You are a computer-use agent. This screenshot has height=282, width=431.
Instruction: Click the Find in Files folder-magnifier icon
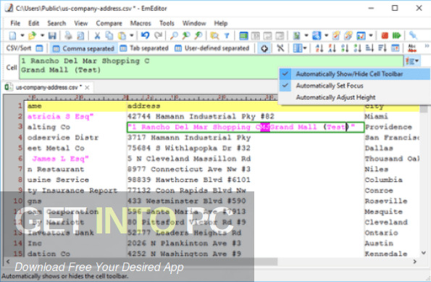[214, 36]
